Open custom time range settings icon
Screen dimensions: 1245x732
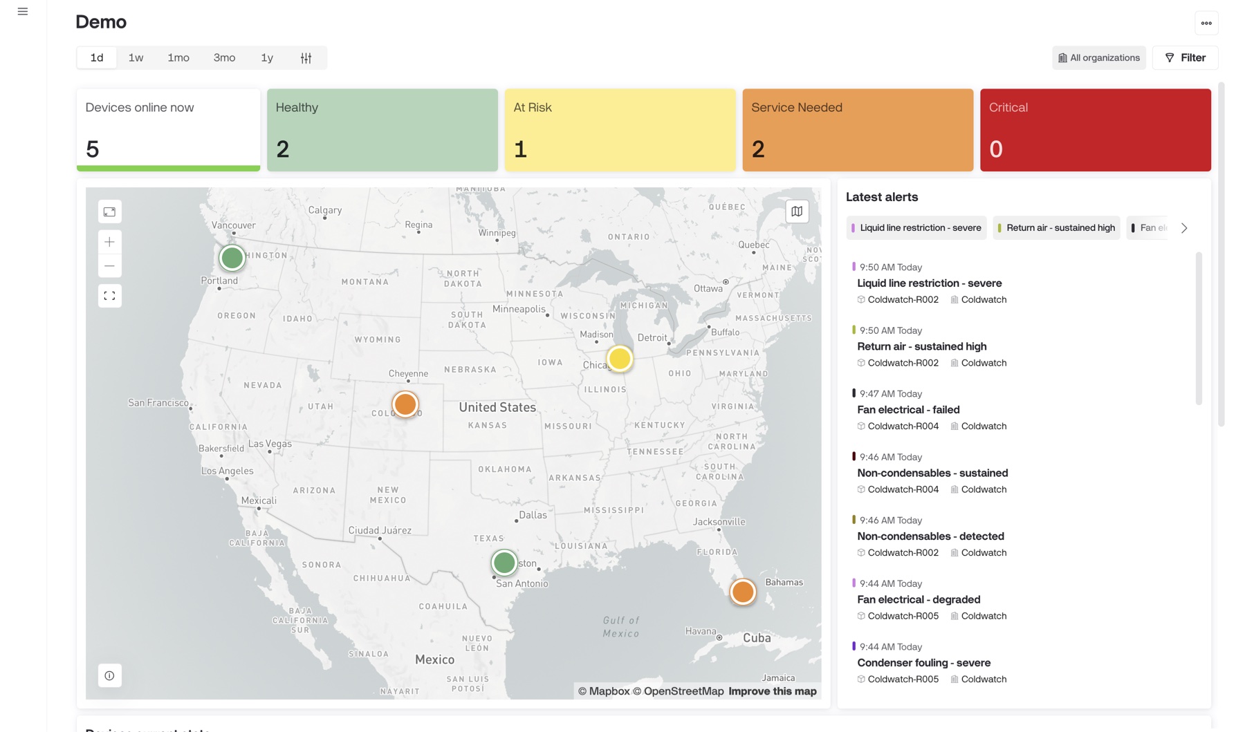306,58
